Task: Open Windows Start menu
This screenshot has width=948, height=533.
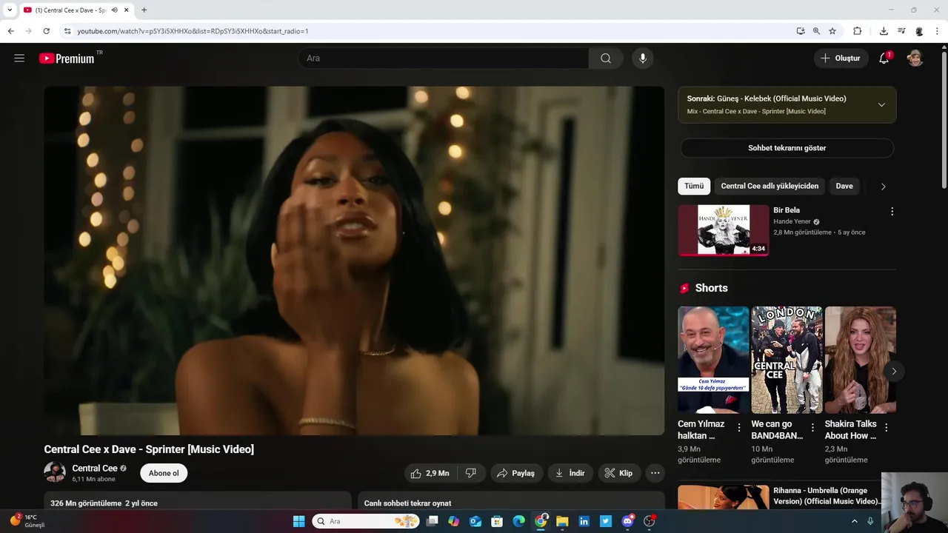Action: tap(298, 521)
